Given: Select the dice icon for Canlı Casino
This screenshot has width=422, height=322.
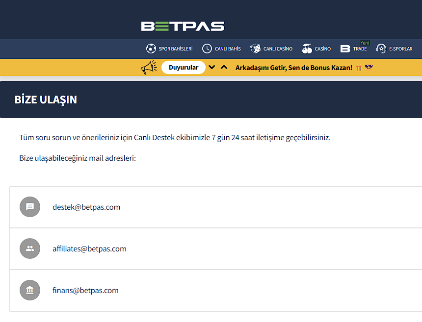Looking at the screenshot, I should click(255, 49).
